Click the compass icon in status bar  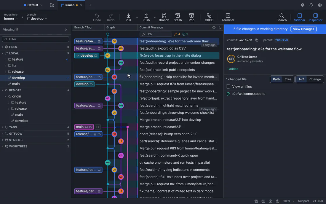270,201
